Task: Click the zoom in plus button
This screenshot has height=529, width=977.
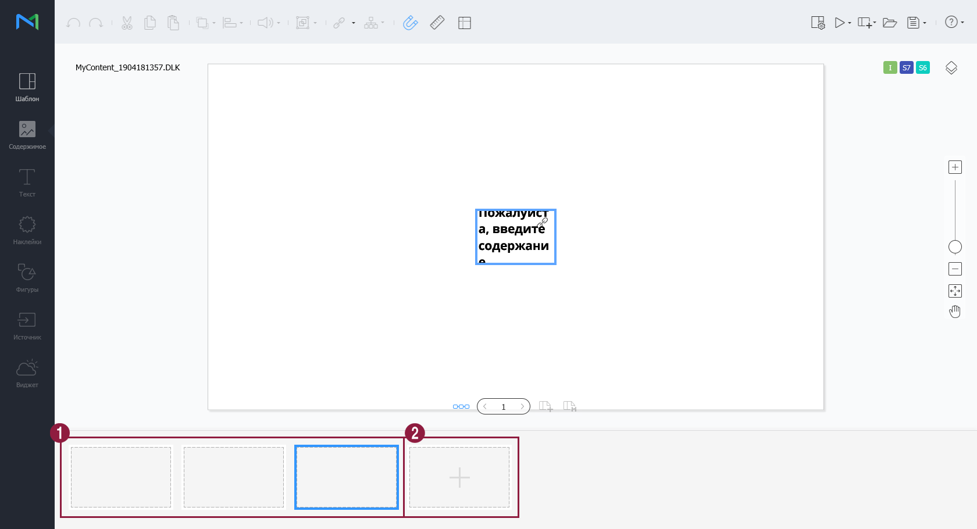Action: click(x=955, y=167)
